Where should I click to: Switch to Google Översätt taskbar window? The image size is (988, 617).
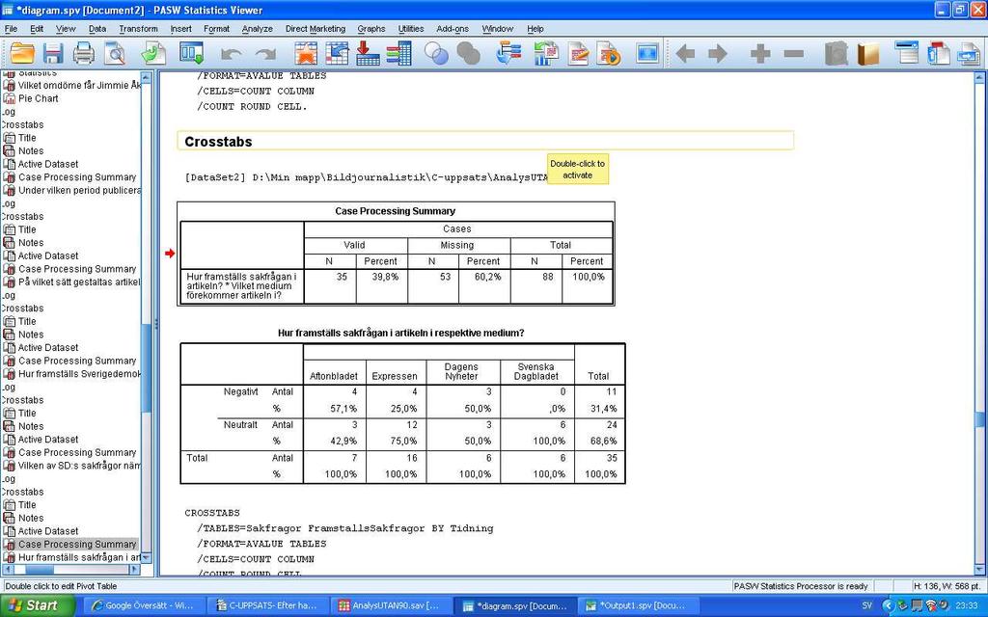click(x=143, y=605)
